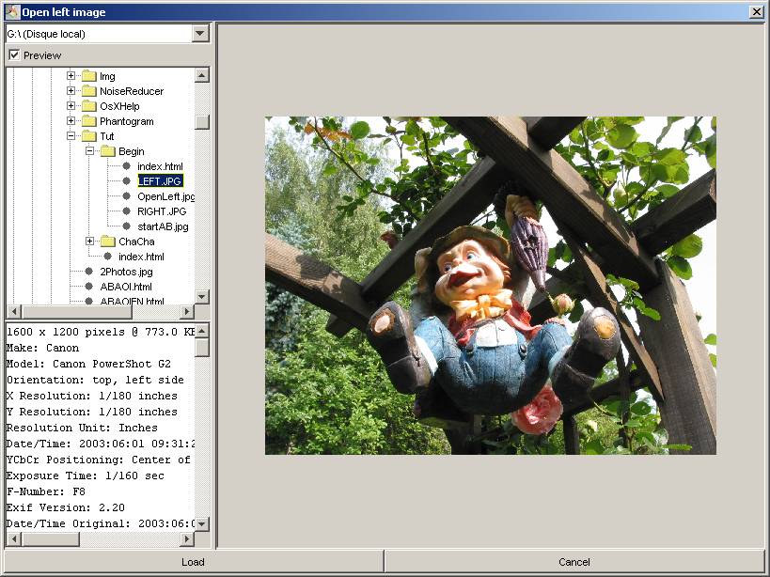Select index.html inside Begin folder
Viewport: 770px width, 577px height.
coord(160,166)
